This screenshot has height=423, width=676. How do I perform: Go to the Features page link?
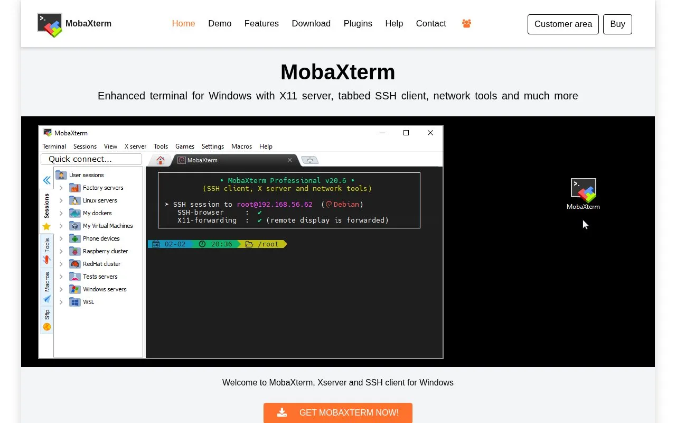click(x=261, y=23)
